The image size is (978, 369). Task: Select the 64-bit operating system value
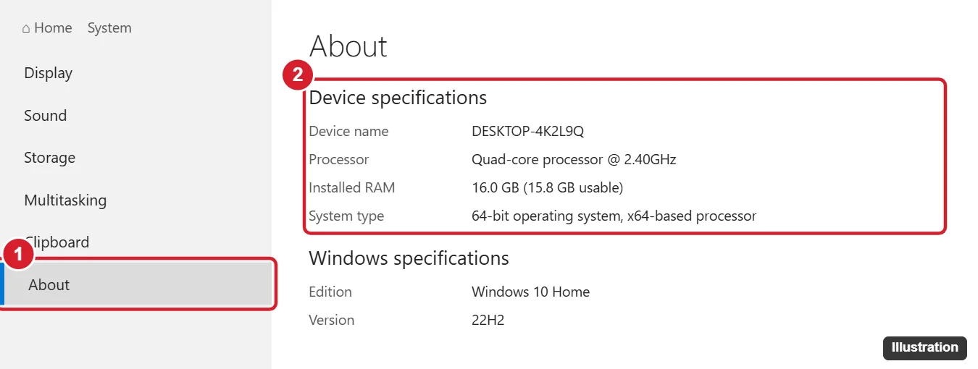[x=614, y=216]
